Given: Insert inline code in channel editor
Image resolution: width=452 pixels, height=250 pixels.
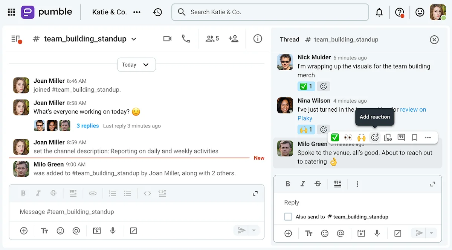Looking at the screenshot, I should coord(147,193).
